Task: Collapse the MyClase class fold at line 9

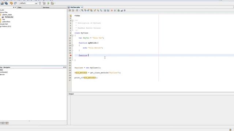Action: 72,36
